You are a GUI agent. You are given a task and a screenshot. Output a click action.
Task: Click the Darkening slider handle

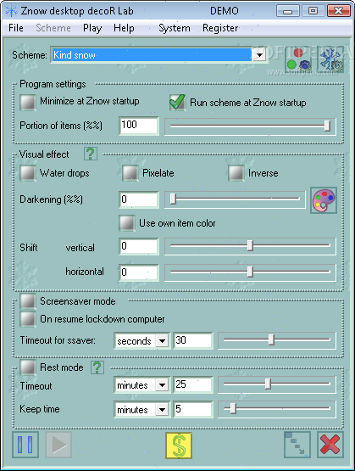pos(173,199)
